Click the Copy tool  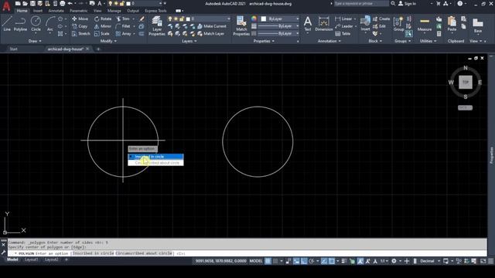[x=80, y=26]
